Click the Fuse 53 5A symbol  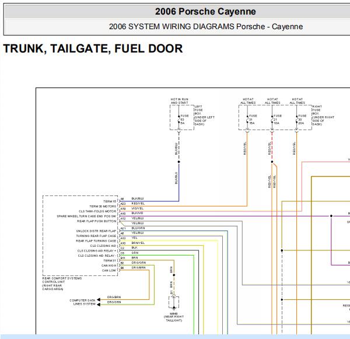(x=179, y=120)
